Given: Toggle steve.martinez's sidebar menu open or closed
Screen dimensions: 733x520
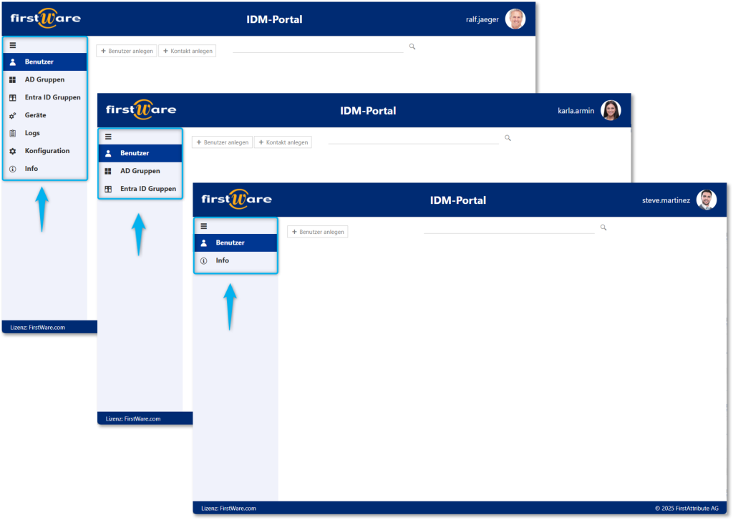Looking at the screenshot, I should pyautogui.click(x=203, y=225).
